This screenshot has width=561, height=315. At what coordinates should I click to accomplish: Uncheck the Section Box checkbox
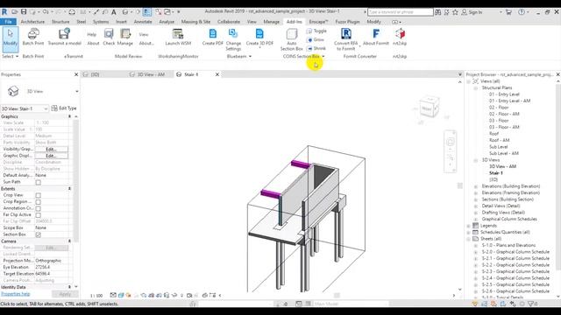pyautogui.click(x=39, y=234)
